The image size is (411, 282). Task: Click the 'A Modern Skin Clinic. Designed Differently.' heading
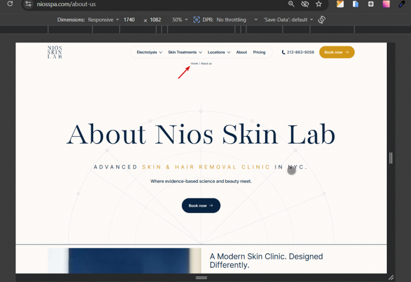266,261
